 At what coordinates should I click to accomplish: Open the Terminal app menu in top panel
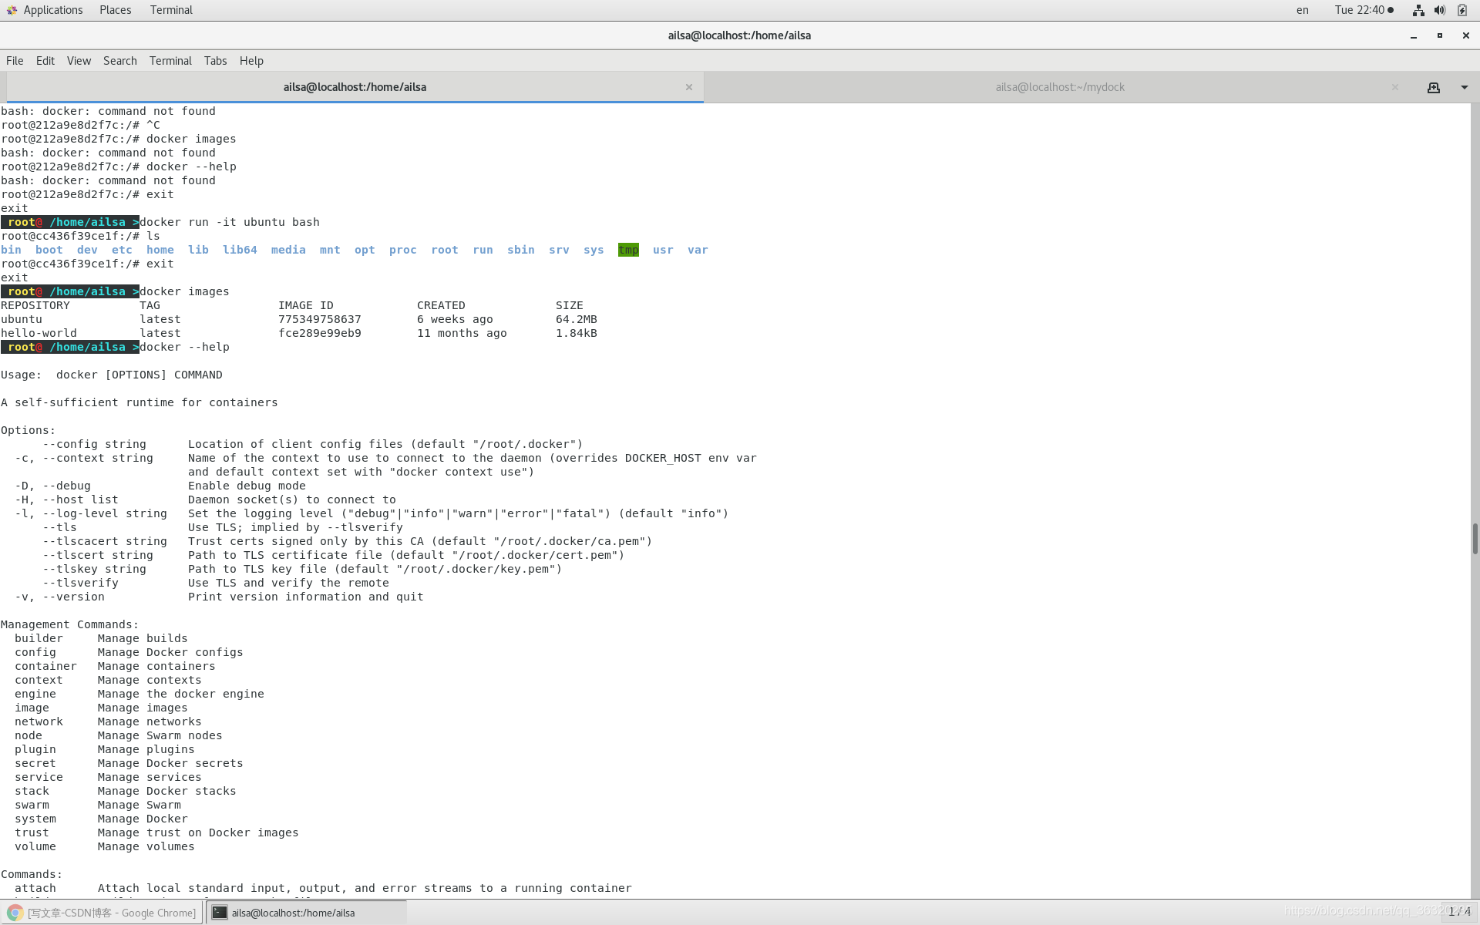click(x=171, y=10)
